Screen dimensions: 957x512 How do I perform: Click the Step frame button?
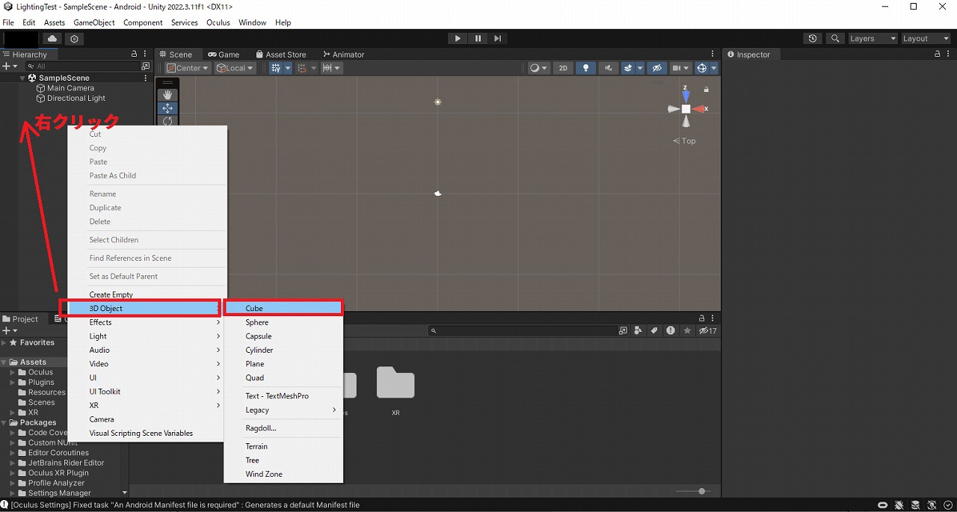pyautogui.click(x=498, y=39)
